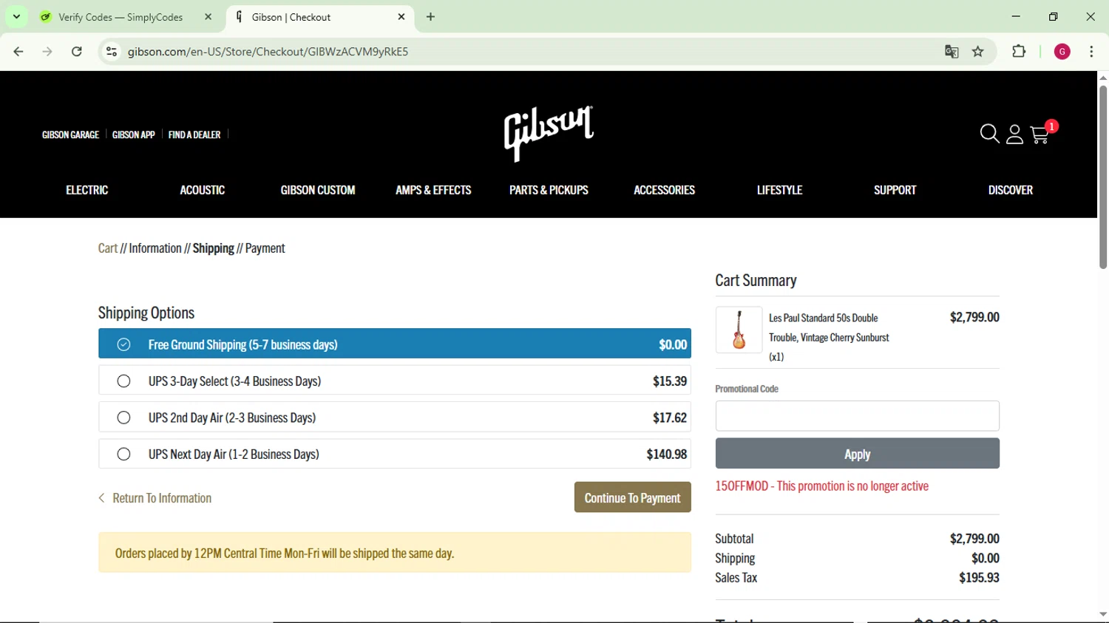1109x623 pixels.
Task: Open the Acoustic menu
Action: (x=203, y=190)
